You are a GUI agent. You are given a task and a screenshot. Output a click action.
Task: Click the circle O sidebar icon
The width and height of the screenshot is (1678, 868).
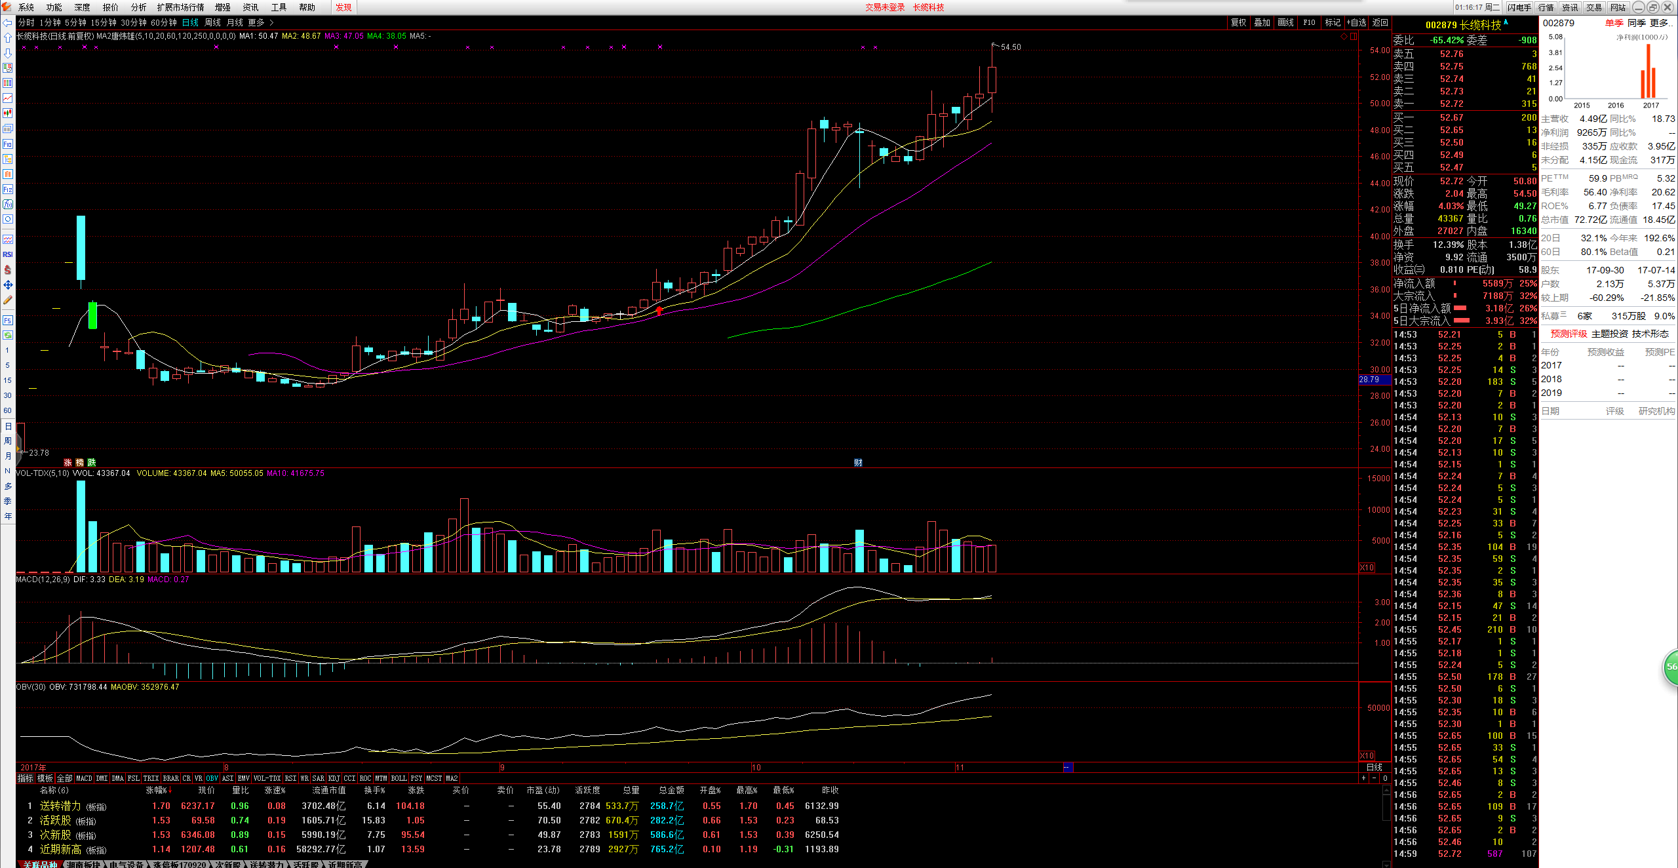click(7, 219)
